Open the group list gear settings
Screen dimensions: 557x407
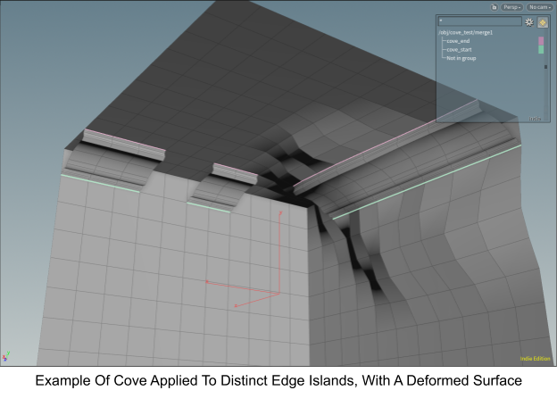tap(529, 22)
